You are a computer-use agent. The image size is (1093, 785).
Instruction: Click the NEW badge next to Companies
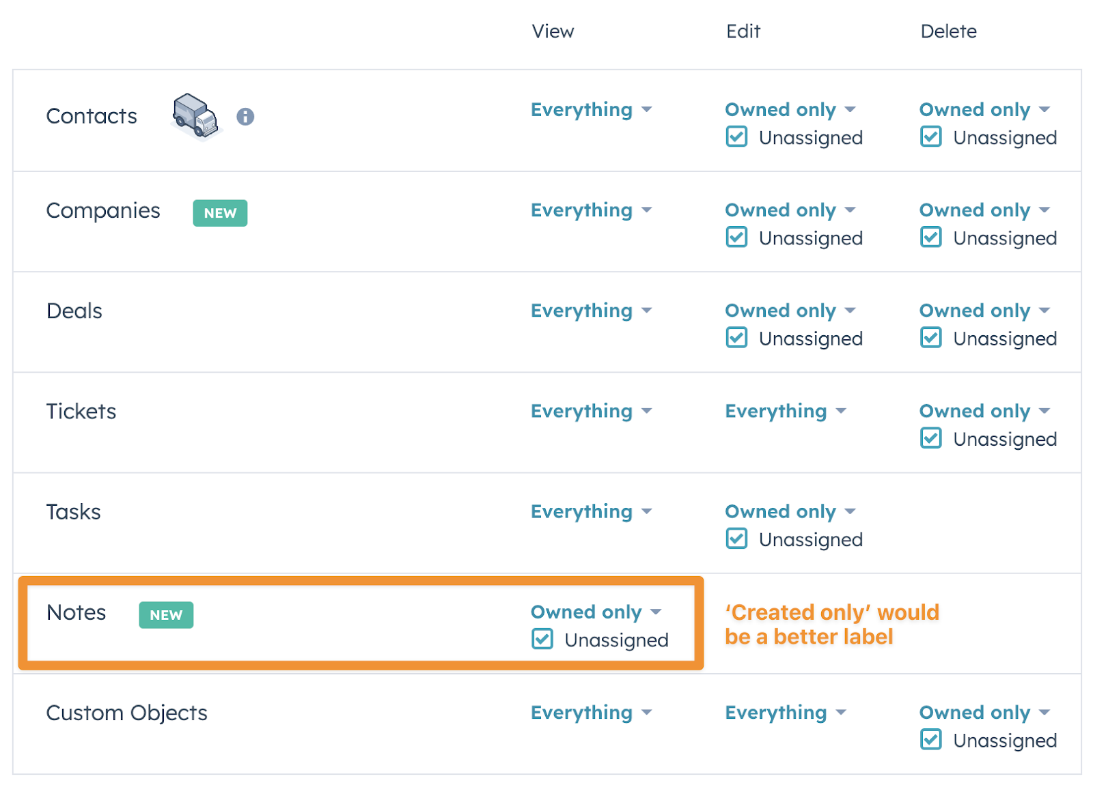(x=220, y=213)
